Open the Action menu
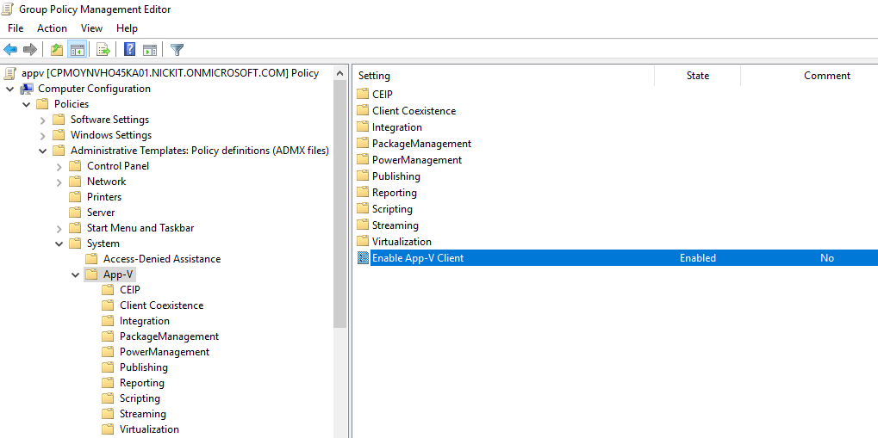 [x=52, y=28]
